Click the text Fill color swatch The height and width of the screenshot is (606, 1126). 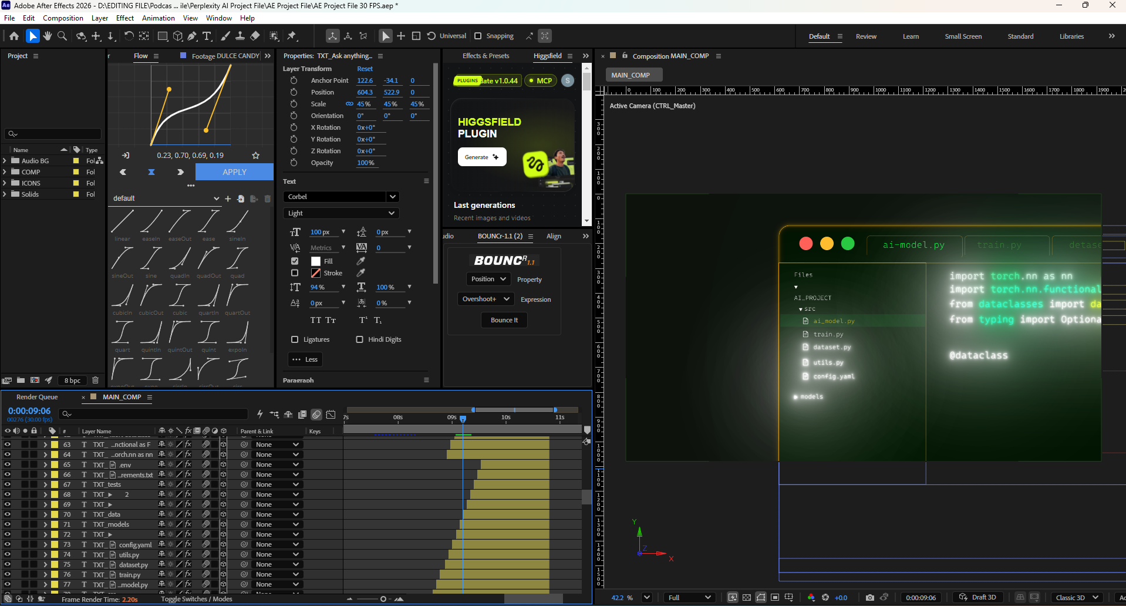[x=316, y=261]
